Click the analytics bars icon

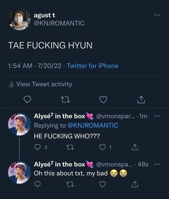[x=11, y=84]
